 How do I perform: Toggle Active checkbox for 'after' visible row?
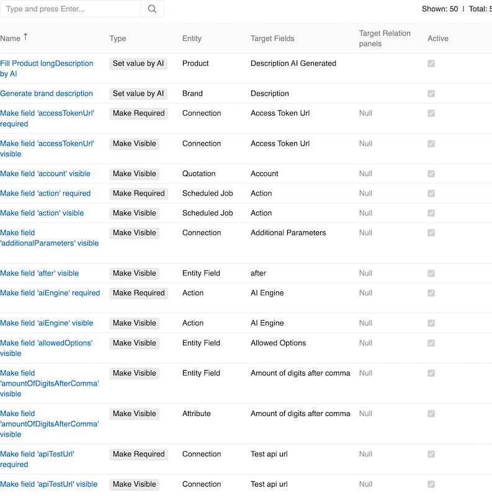tap(431, 273)
